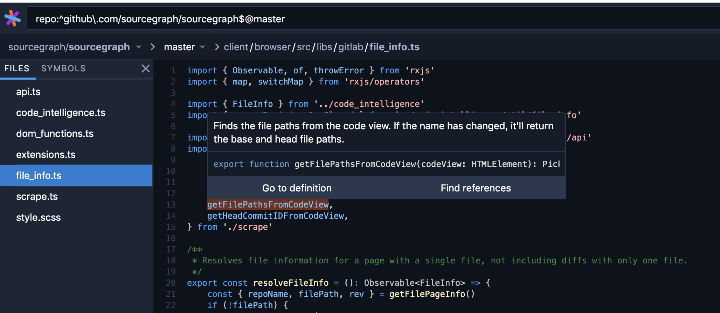Open extensions.ts in file tree
This screenshot has width=720, height=313.
pyautogui.click(x=76, y=155)
